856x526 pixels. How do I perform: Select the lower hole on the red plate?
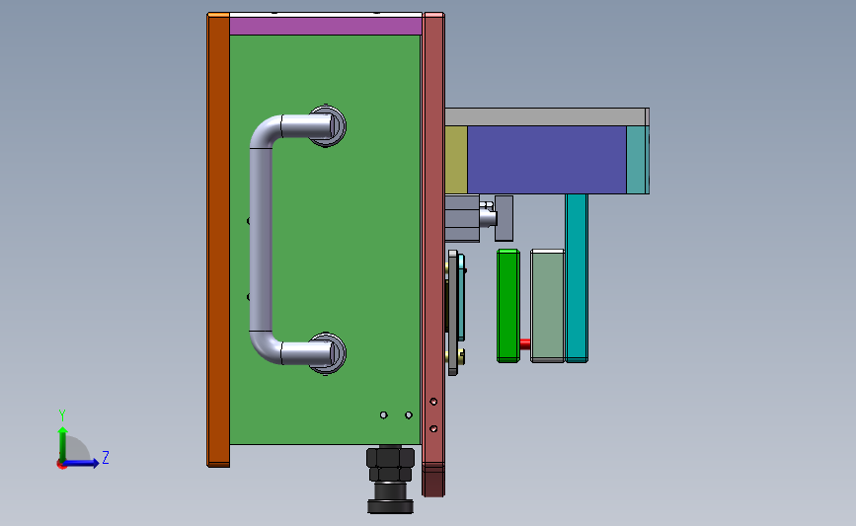click(433, 429)
